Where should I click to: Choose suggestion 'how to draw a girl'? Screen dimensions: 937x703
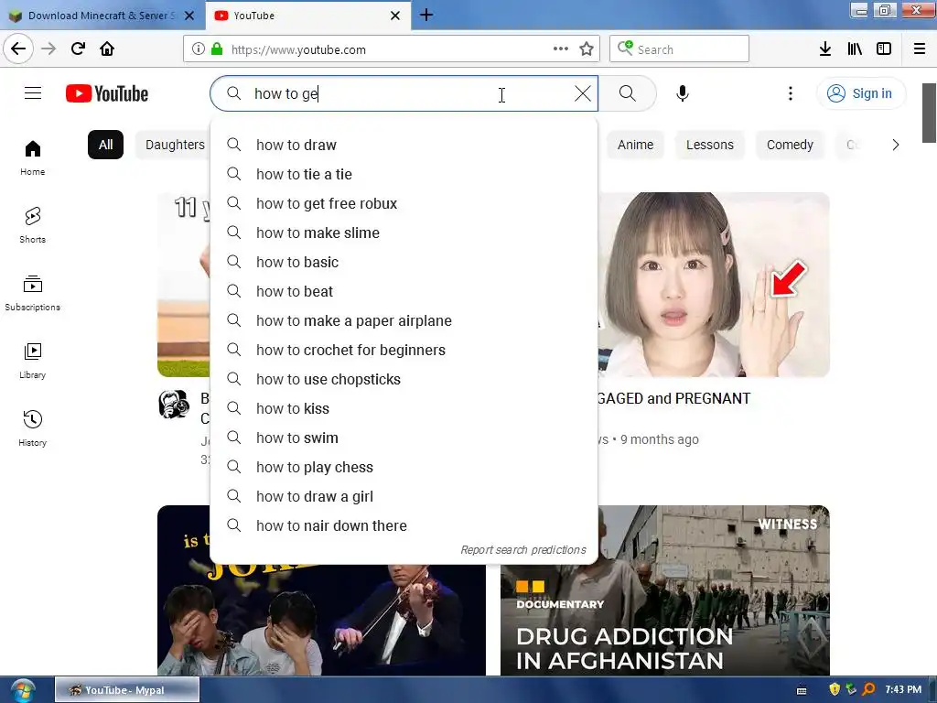coord(404,496)
